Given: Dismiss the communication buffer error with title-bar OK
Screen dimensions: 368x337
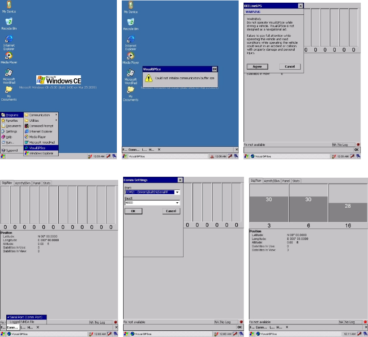Looking at the screenshot, I should (214, 69).
